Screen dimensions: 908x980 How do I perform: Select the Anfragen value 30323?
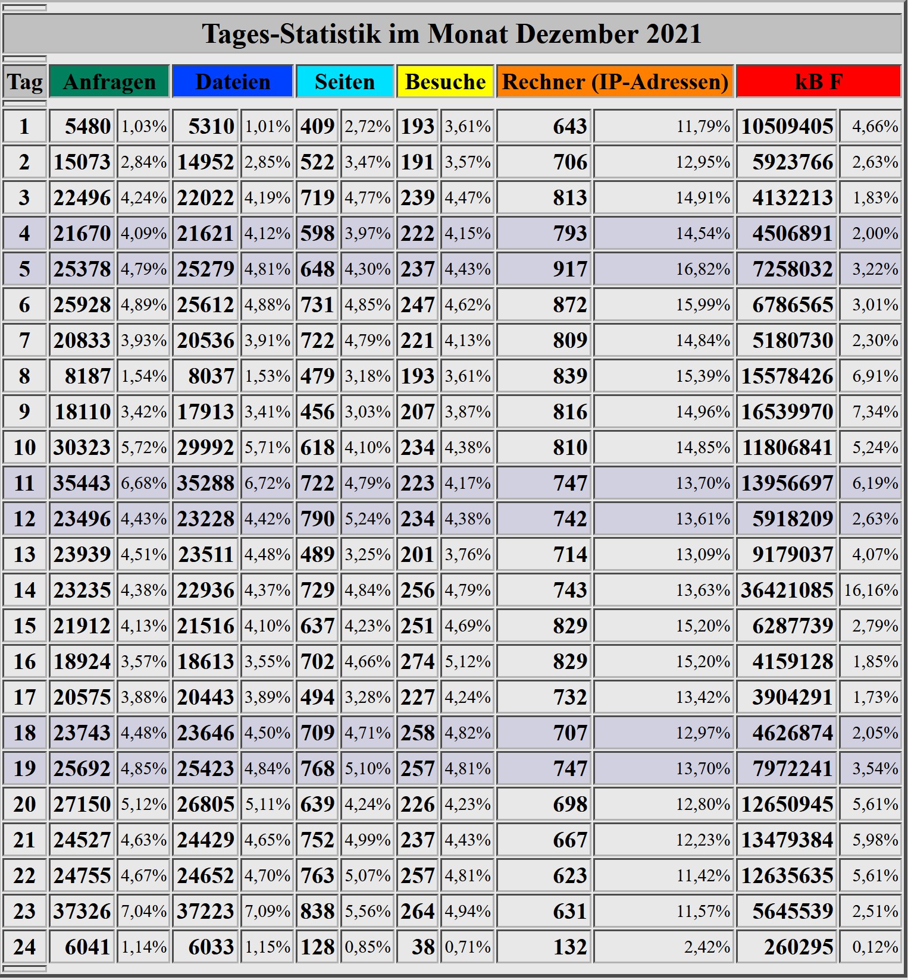point(82,447)
